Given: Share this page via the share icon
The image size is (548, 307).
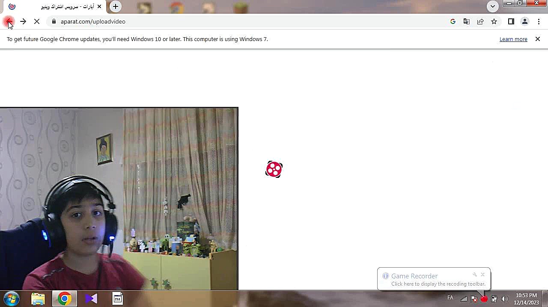Looking at the screenshot, I should click(480, 21).
